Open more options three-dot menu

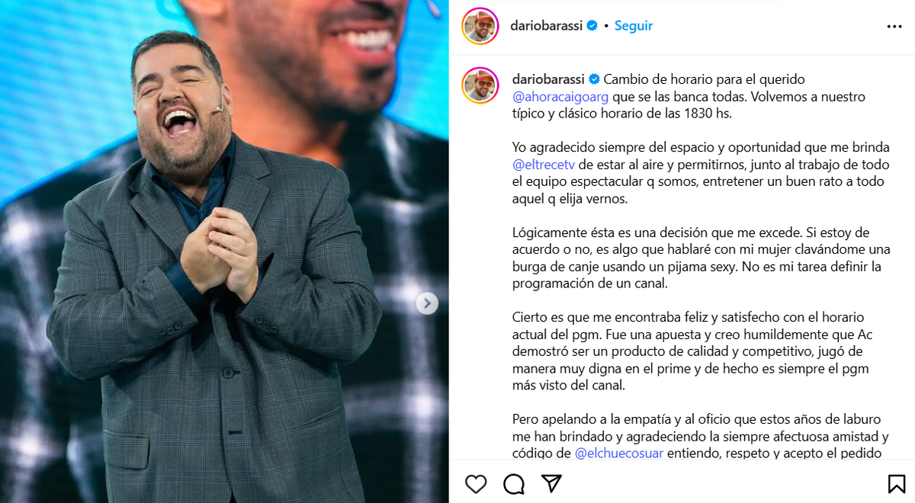(x=894, y=26)
